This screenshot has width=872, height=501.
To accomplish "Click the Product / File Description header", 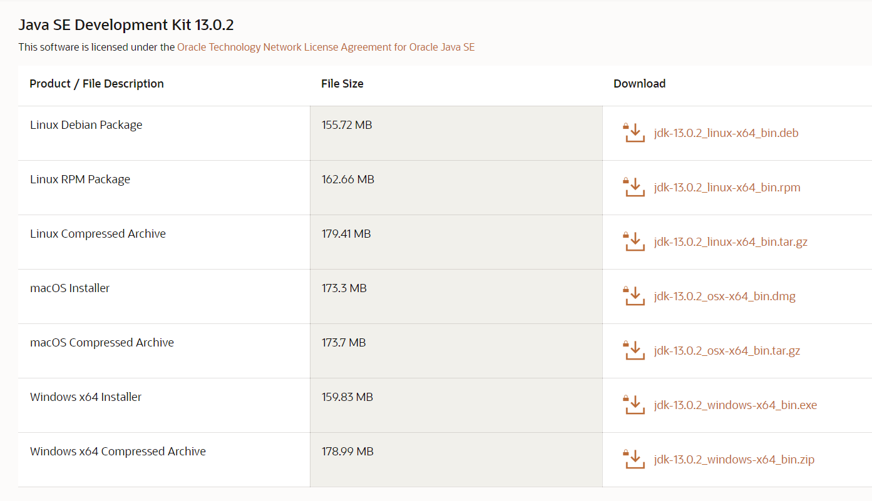I will 96,84.
